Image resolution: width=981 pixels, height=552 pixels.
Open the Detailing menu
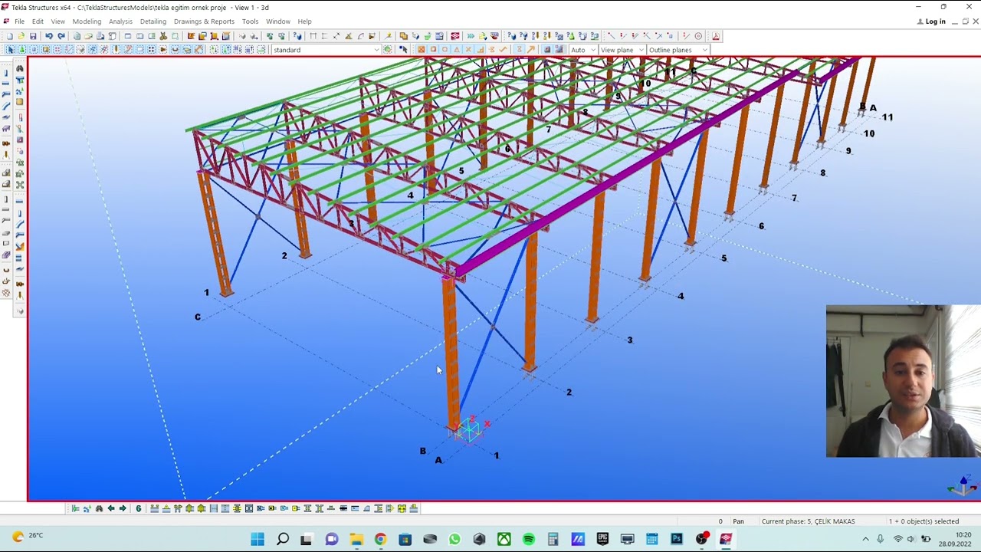point(153,21)
